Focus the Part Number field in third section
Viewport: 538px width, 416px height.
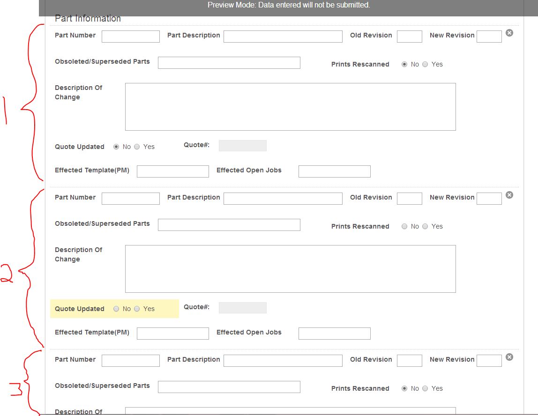(x=131, y=361)
